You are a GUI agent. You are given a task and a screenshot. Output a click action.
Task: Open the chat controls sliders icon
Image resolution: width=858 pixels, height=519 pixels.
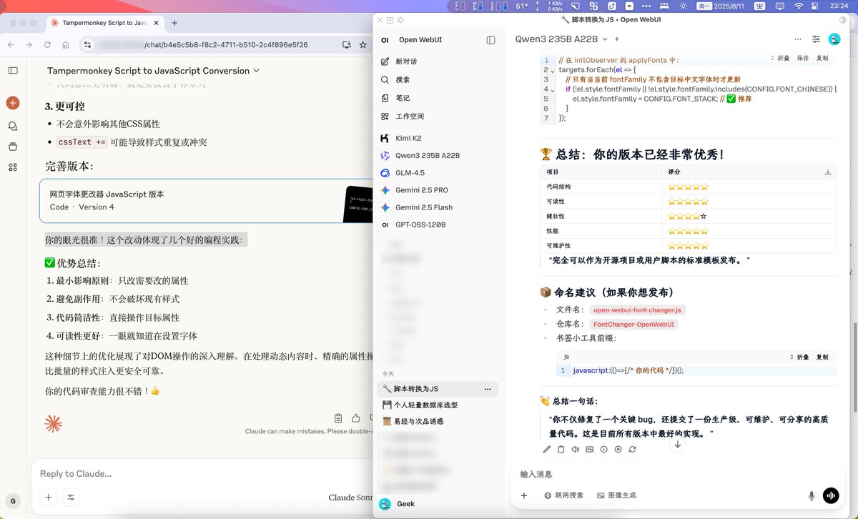point(817,39)
